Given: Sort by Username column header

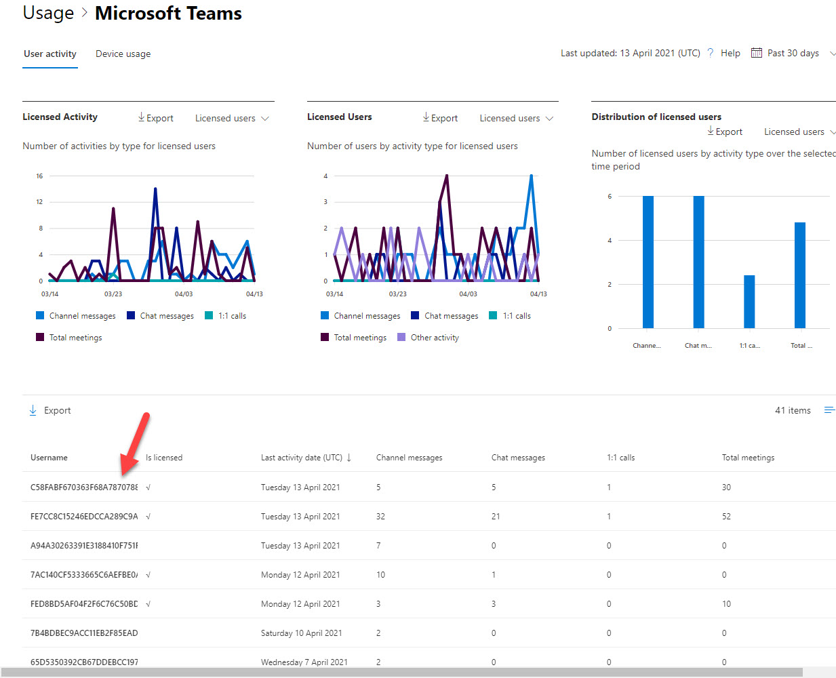Looking at the screenshot, I should pos(49,458).
